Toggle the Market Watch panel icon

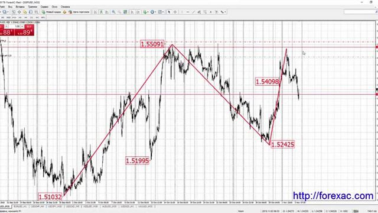click(13, 12)
